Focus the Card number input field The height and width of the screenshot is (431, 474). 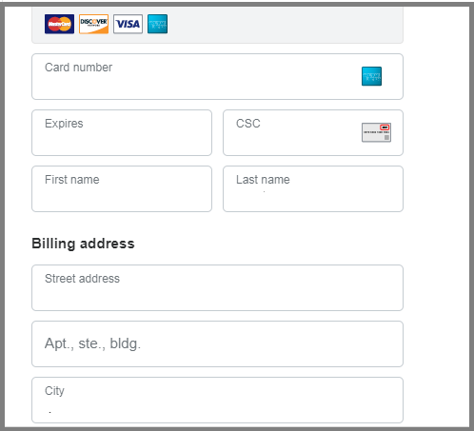[x=217, y=76]
